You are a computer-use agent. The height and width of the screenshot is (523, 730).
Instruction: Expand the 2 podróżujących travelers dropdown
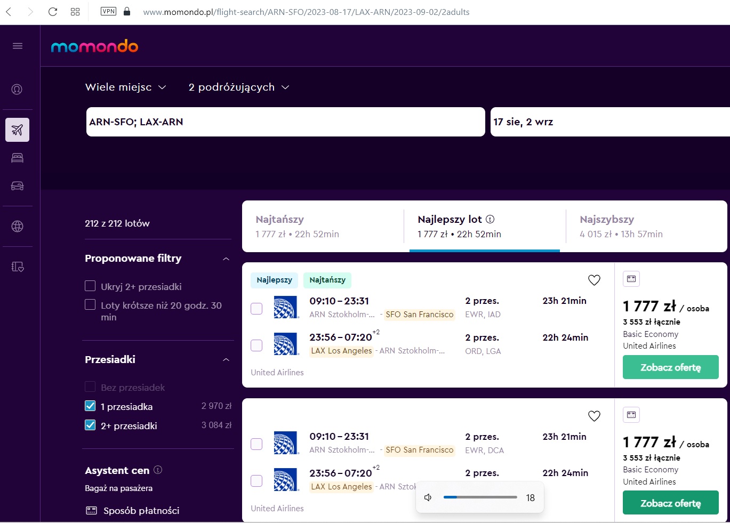[239, 87]
